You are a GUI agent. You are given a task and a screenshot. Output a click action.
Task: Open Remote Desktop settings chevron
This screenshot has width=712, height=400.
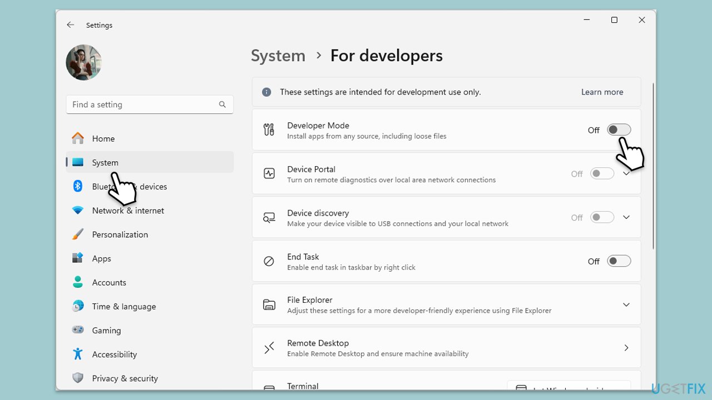tap(626, 348)
